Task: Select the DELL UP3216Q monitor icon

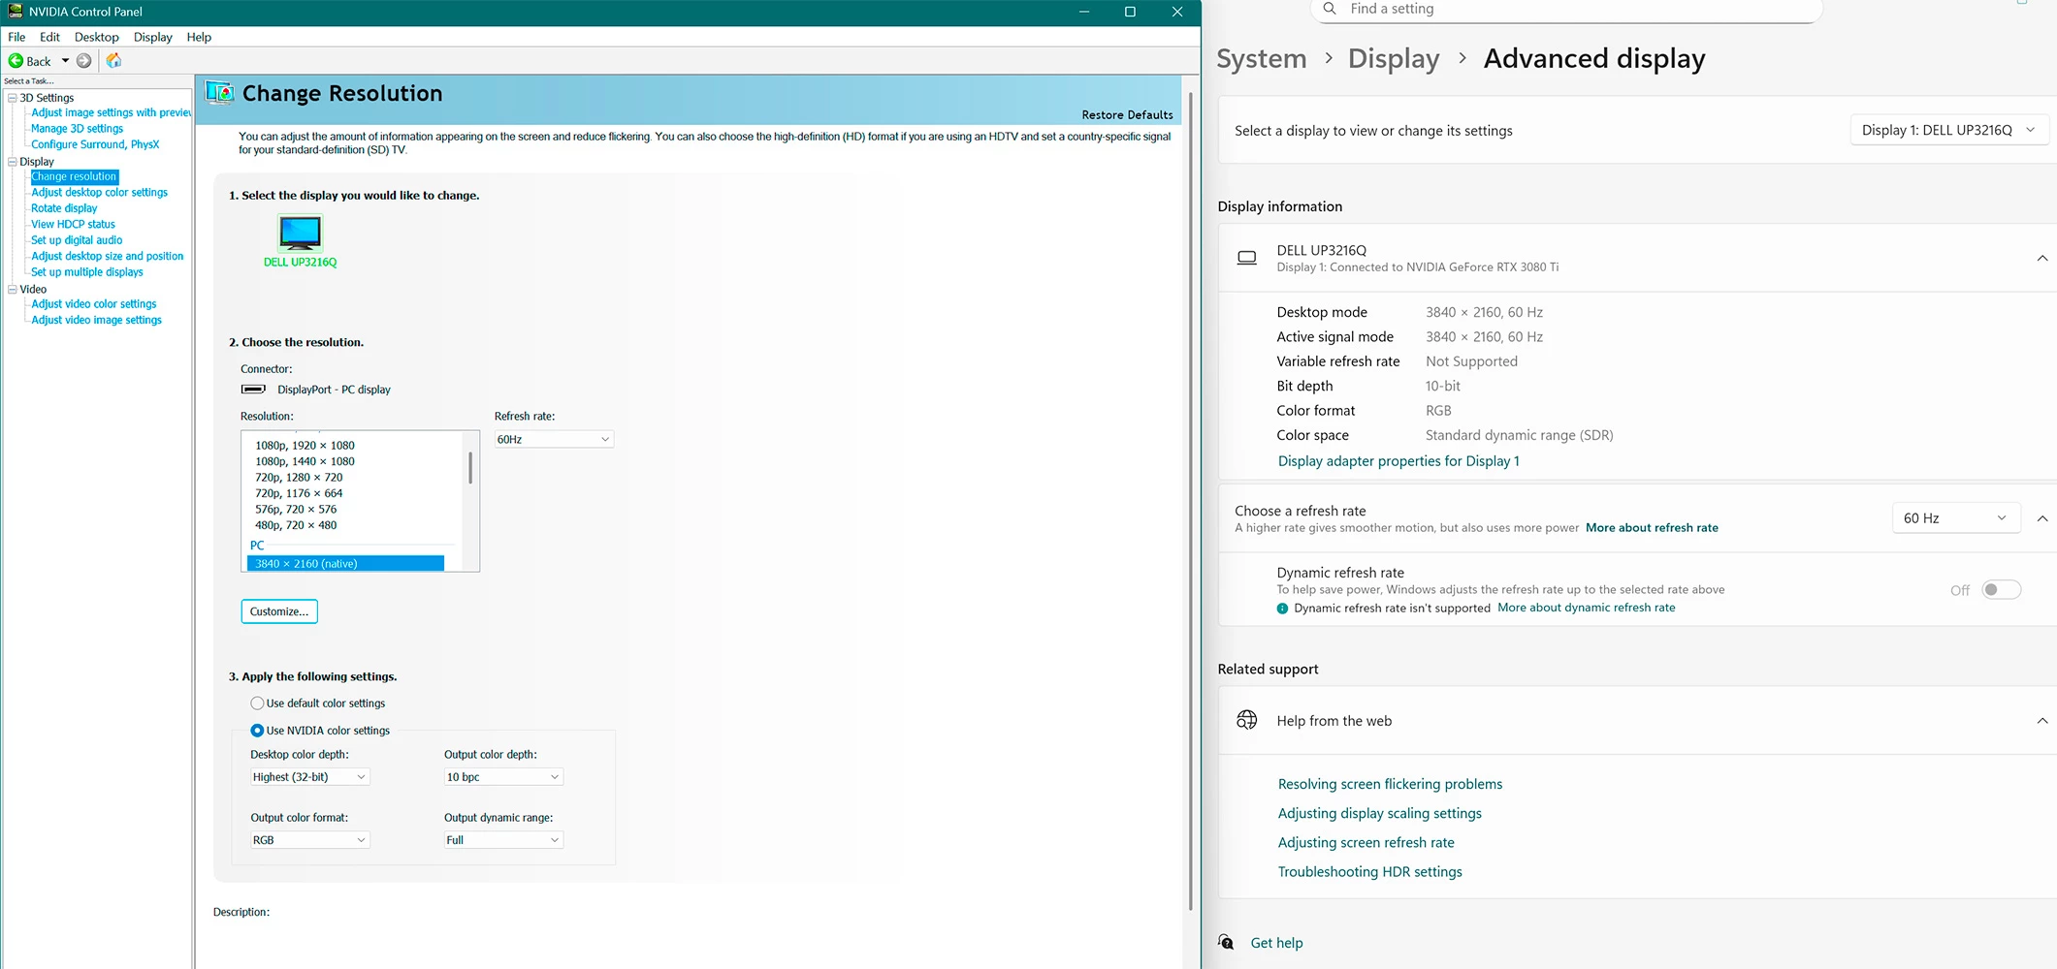Action: click(300, 233)
